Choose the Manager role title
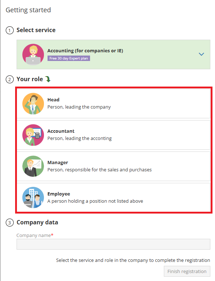215x281 pixels. click(x=58, y=163)
